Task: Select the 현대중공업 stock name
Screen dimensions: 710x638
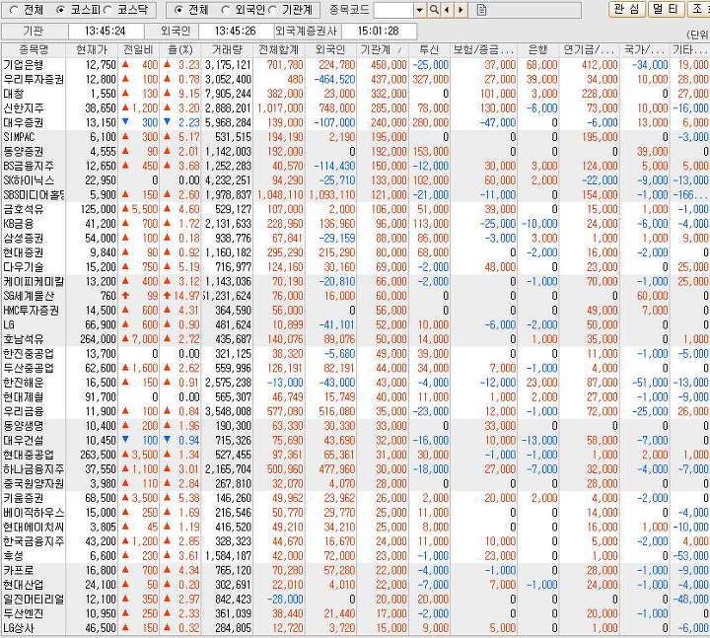Action: (x=28, y=455)
